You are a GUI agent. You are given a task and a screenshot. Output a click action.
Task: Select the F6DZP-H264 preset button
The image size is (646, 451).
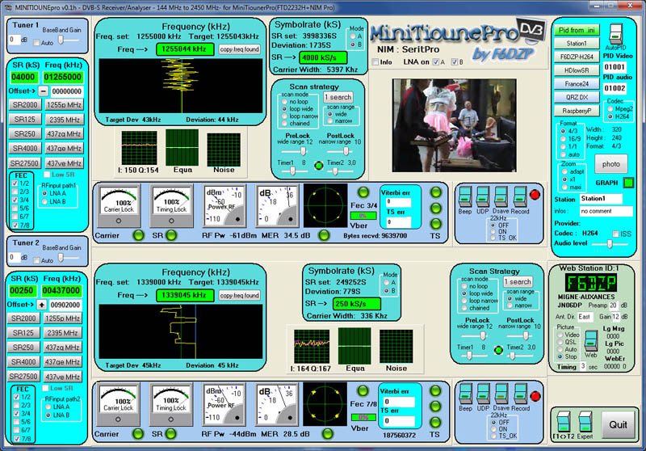coord(577,57)
